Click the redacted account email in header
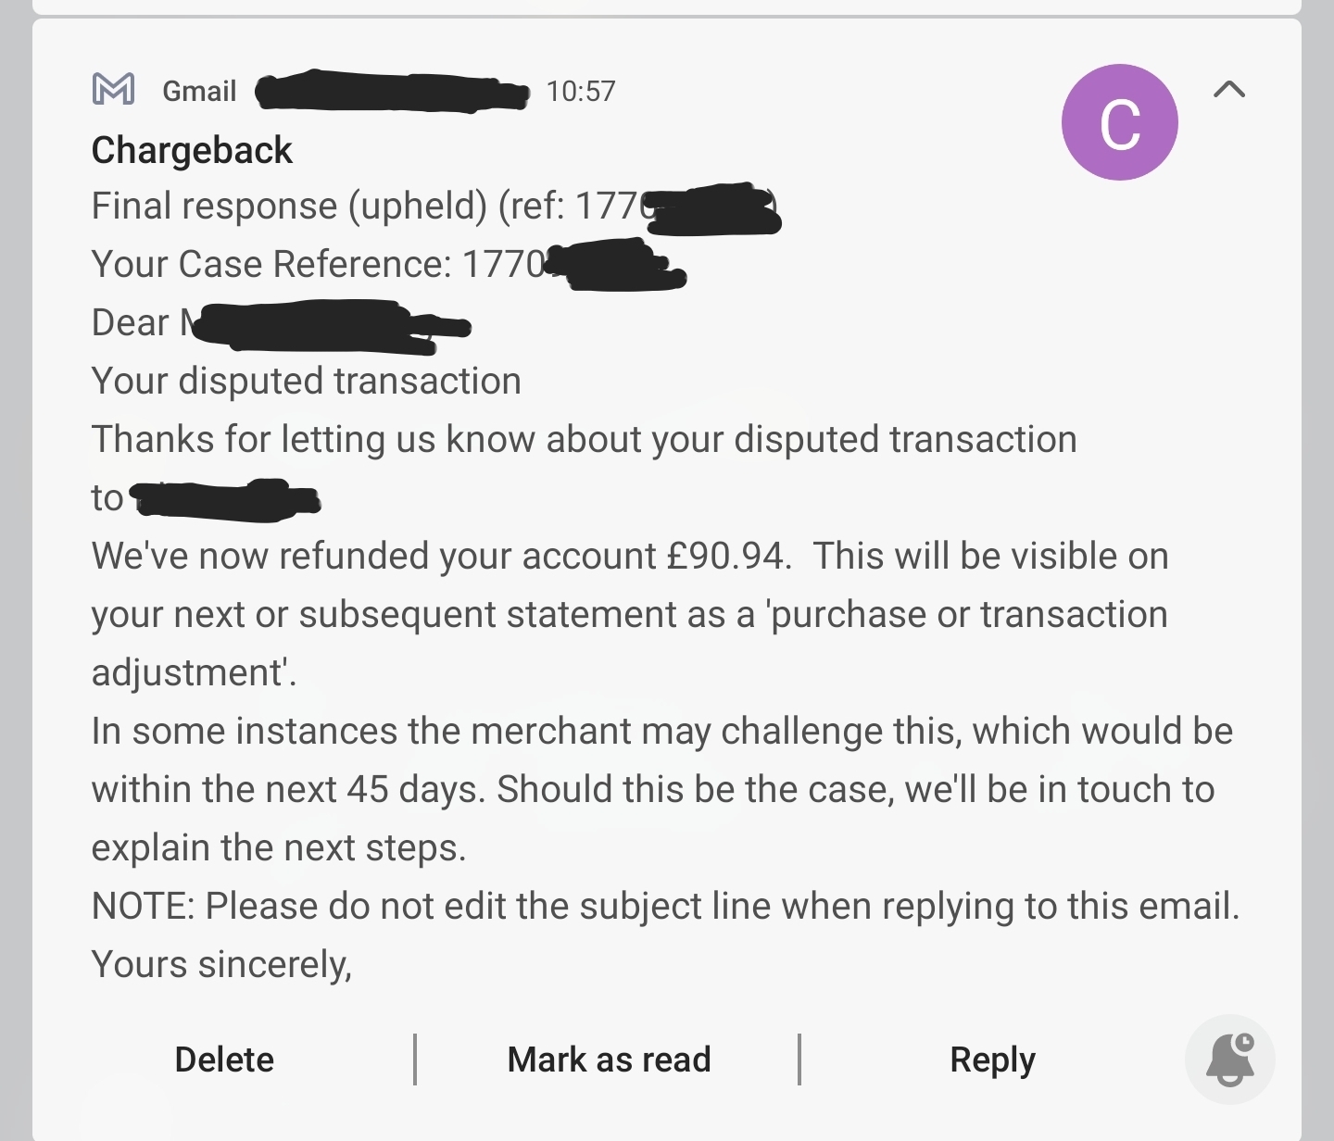Screen dimensions: 1334x1141 (392, 91)
